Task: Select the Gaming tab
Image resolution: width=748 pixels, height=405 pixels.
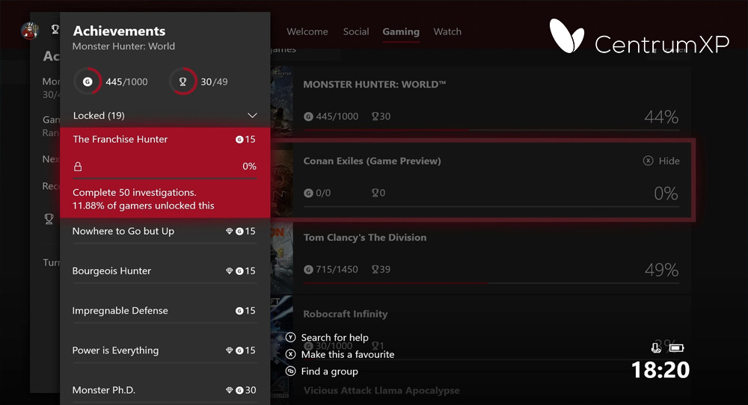Action: coord(401,31)
